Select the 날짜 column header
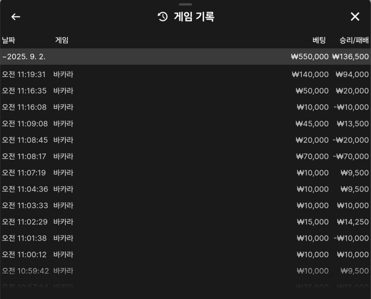 click(x=8, y=40)
